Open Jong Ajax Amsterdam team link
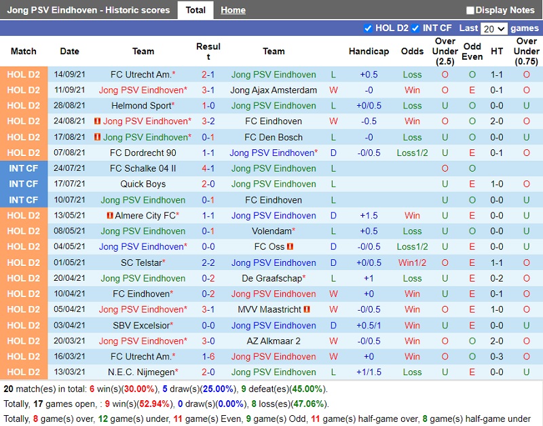 point(274,90)
